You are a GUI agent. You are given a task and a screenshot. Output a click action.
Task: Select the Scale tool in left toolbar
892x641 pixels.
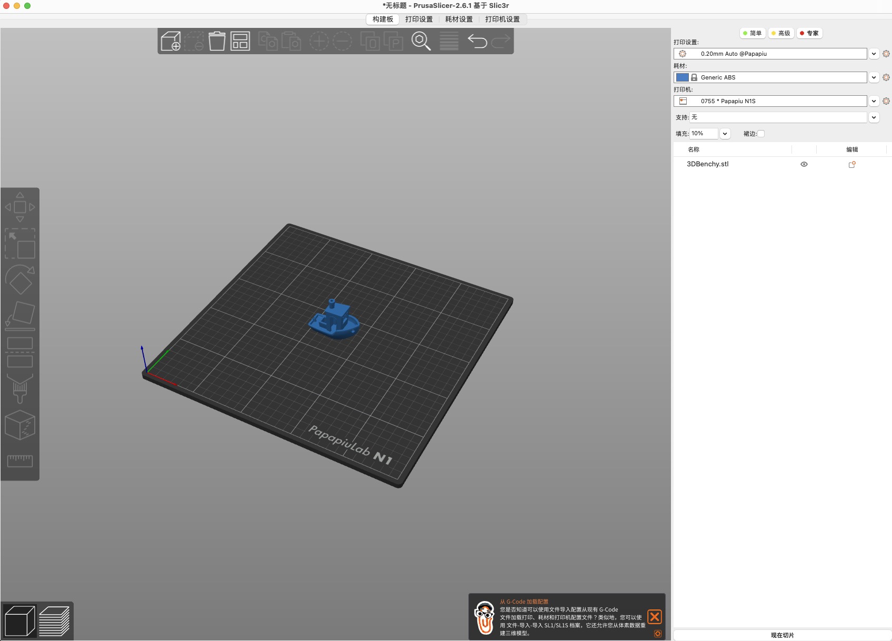[x=20, y=243]
